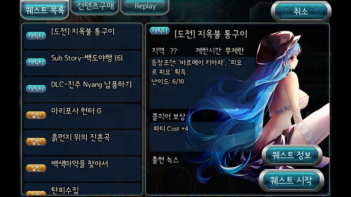This screenshot has width=351, height=197.
Task: Click 캐릭터 badge beside DLC-진주 Nyang
Action: [36, 89]
